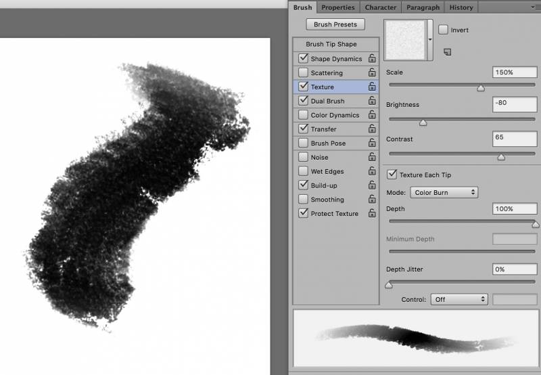Image resolution: width=541 pixels, height=375 pixels.
Task: Click the Brightness slider handle
Action: [x=423, y=123]
